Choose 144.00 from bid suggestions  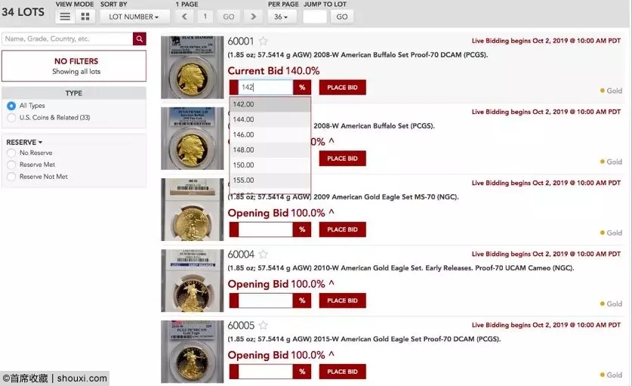pyautogui.click(x=270, y=119)
